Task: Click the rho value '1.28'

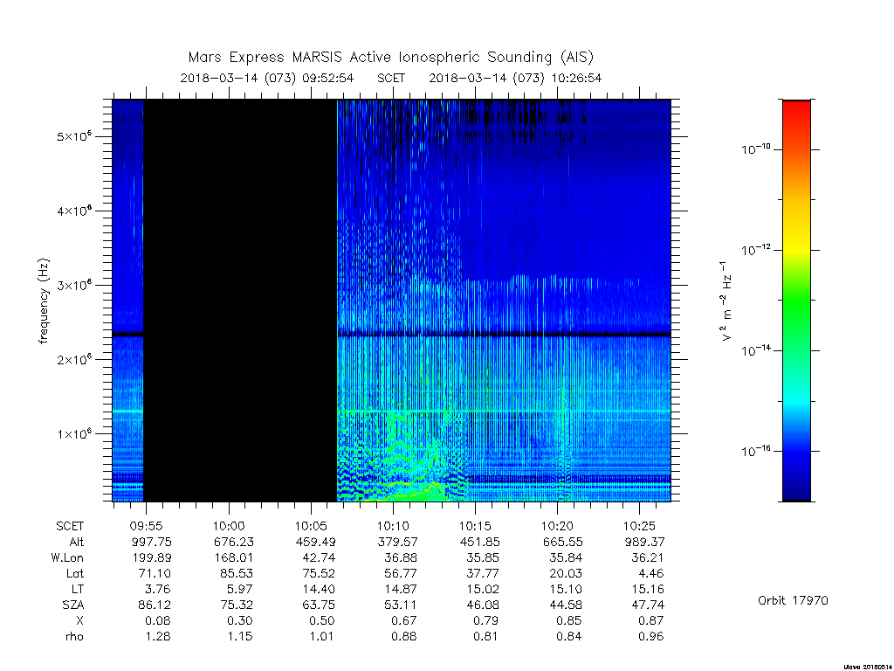Action: (x=158, y=636)
